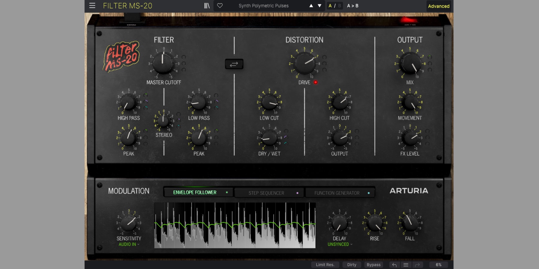
Task: Toggle the Bypass button
Action: tap(373, 265)
